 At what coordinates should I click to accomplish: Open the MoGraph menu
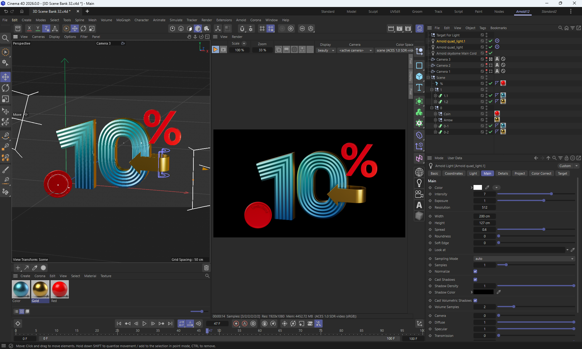coord(123,20)
